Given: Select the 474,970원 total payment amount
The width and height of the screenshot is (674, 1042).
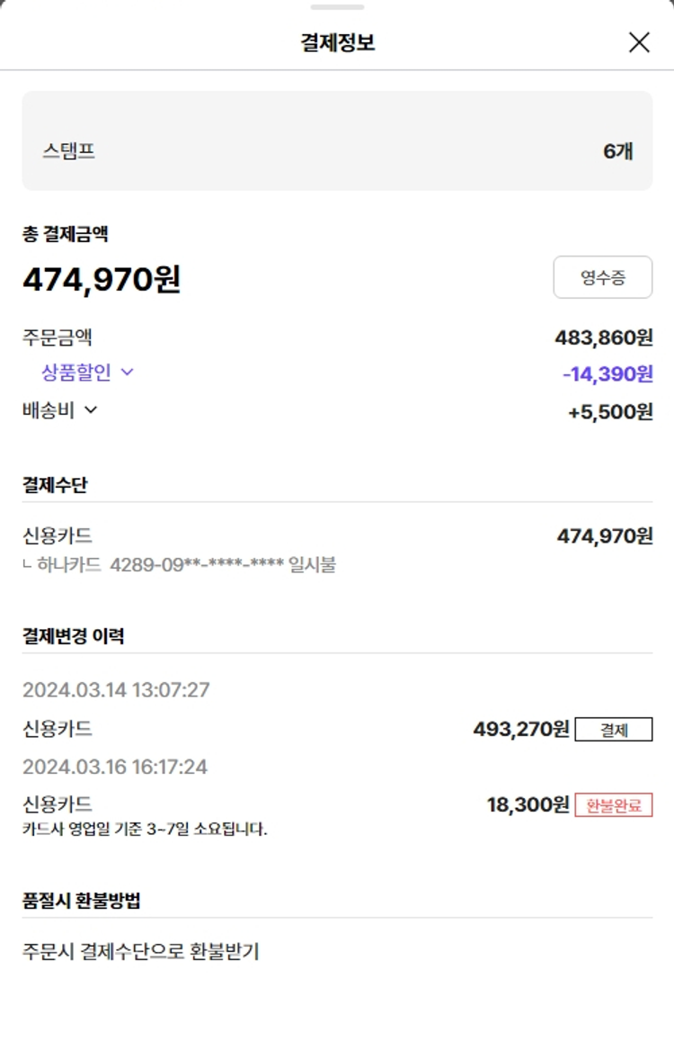Looking at the screenshot, I should [x=102, y=280].
